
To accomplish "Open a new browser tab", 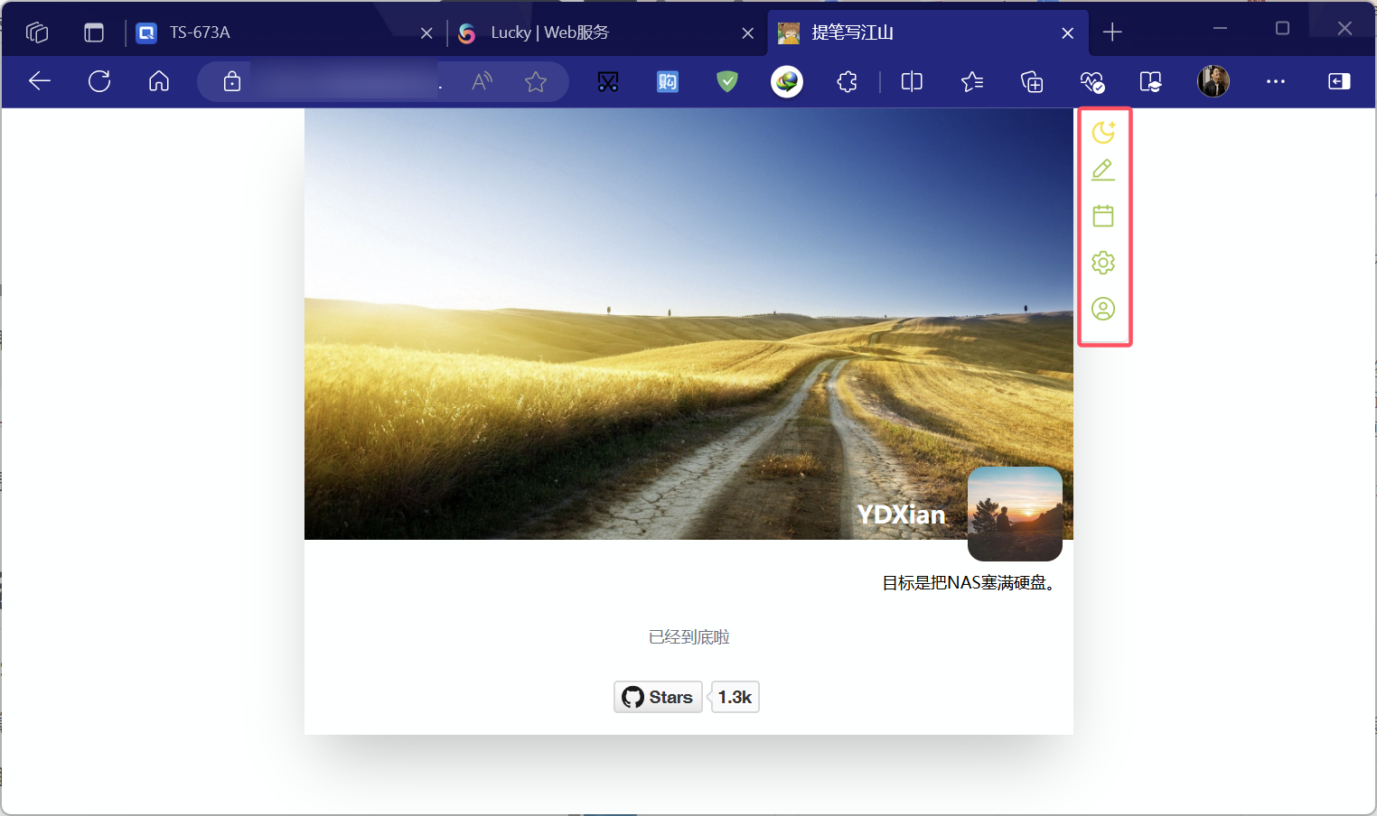I will tap(1112, 32).
